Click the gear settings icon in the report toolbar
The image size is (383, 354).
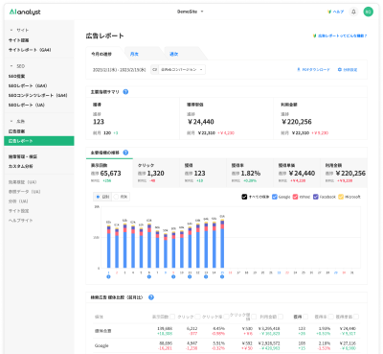[340, 69]
